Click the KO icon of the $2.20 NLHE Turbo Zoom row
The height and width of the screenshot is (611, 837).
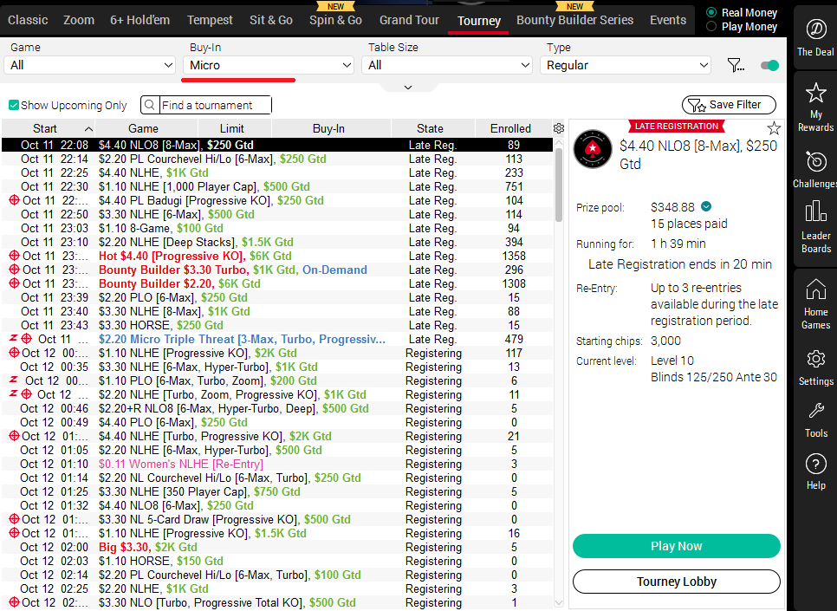[x=27, y=394]
